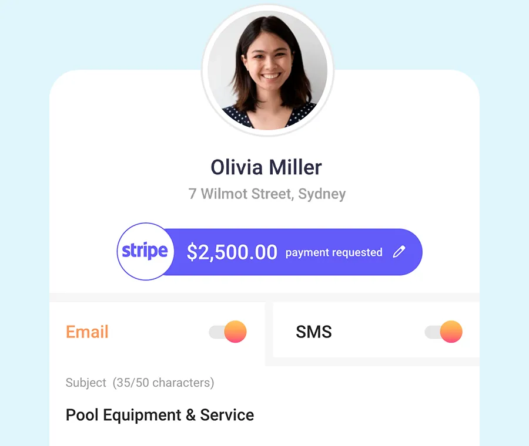Click the Subject field label

tap(86, 383)
